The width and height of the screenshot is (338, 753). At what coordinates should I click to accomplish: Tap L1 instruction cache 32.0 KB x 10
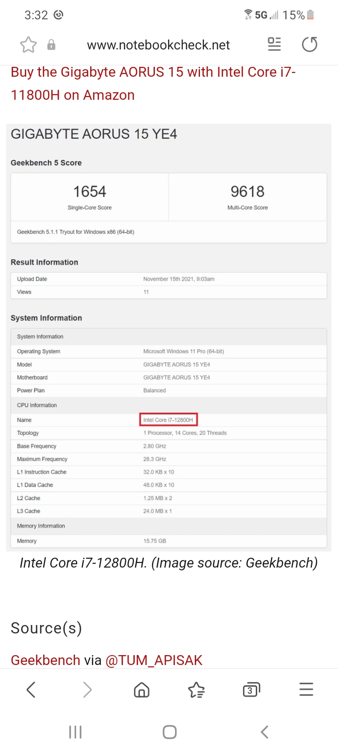159,472
